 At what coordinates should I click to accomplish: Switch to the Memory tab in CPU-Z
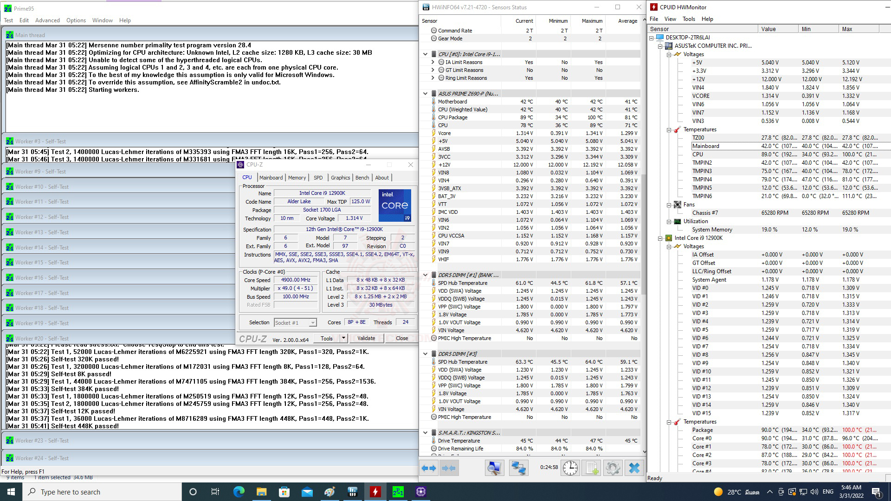[x=297, y=178]
